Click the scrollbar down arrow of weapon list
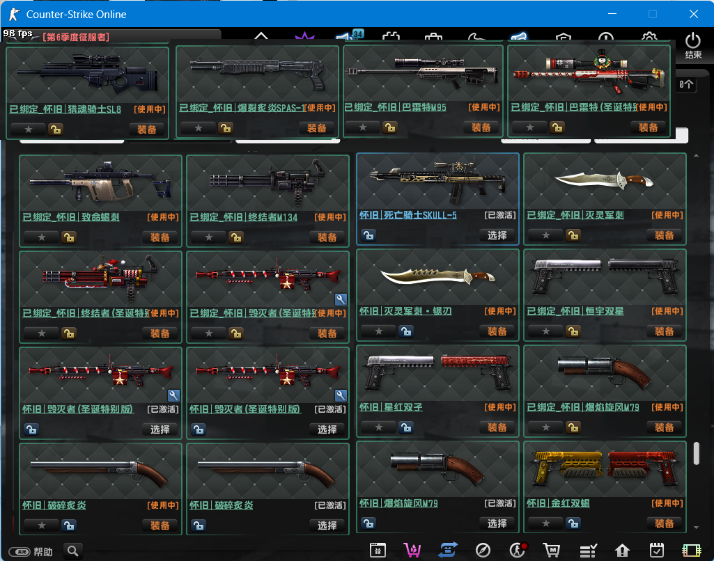Screen dimensions: 714x561 coord(697,528)
